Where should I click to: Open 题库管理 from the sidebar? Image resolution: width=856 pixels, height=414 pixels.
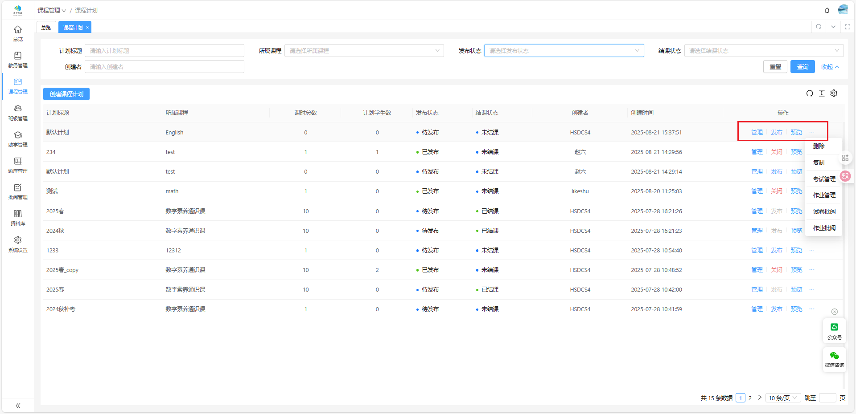[x=18, y=165]
